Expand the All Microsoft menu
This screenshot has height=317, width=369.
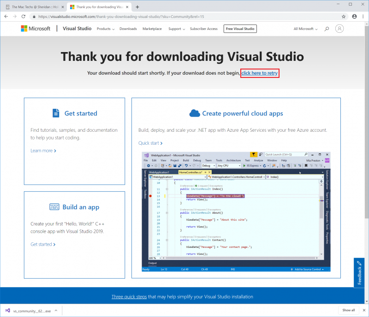coord(305,29)
